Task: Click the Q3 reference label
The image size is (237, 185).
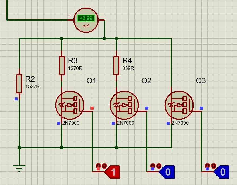Action: [x=201, y=81]
